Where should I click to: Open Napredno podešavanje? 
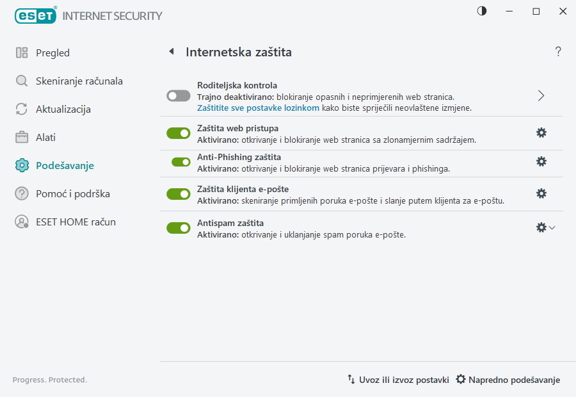click(508, 379)
